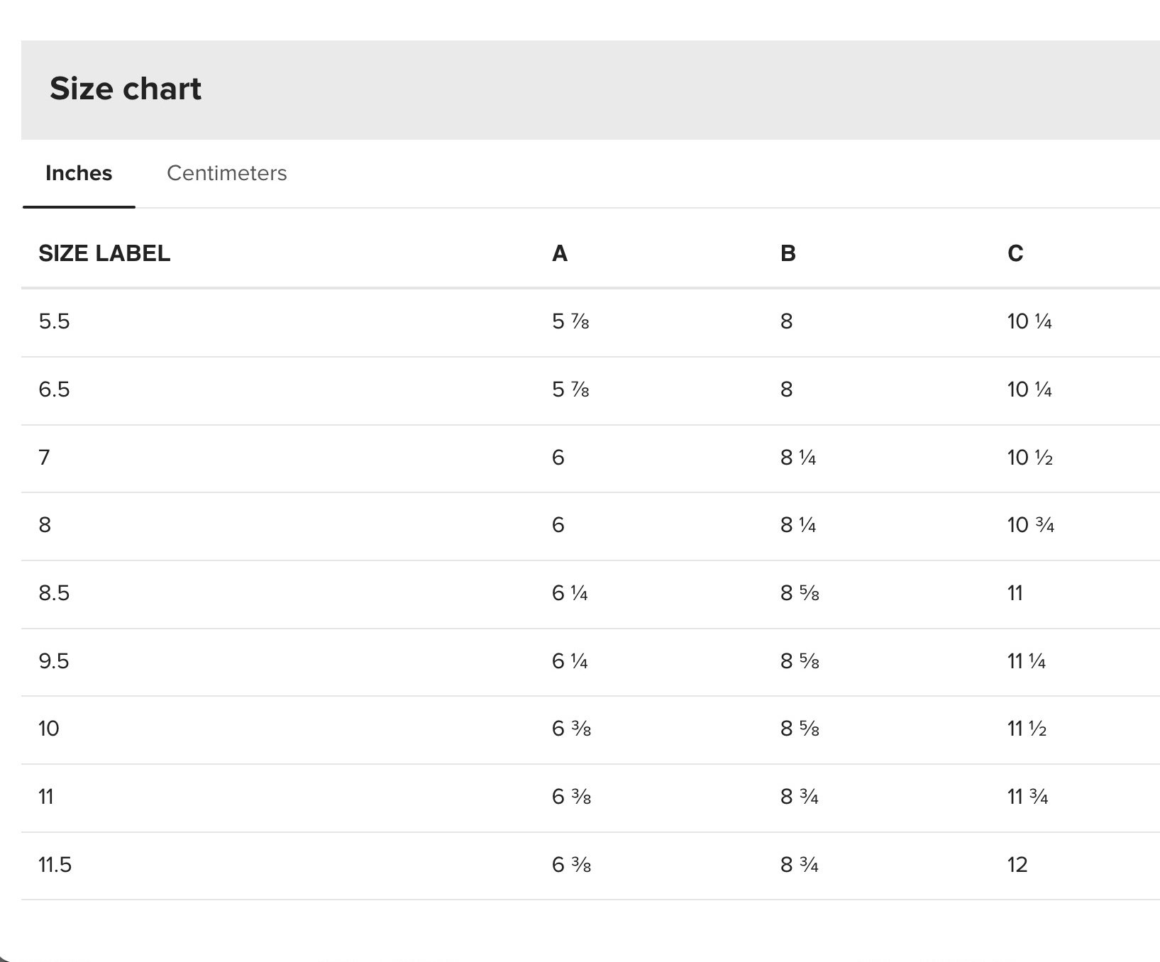1160x962 pixels.
Task: Click size label 7 cell
Action: [44, 457]
